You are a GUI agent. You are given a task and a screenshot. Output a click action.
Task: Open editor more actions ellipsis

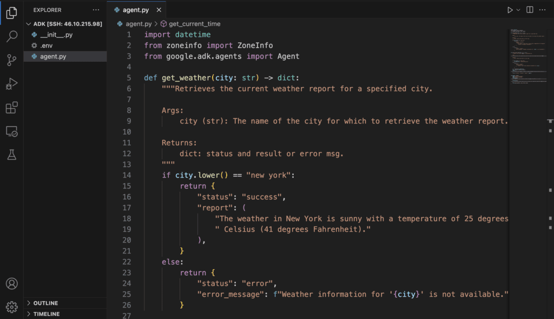pos(542,10)
